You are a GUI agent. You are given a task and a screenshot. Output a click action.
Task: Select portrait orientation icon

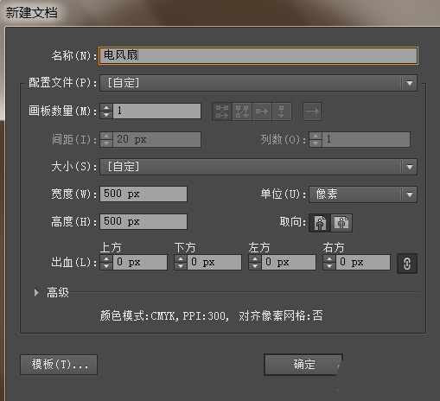click(320, 223)
